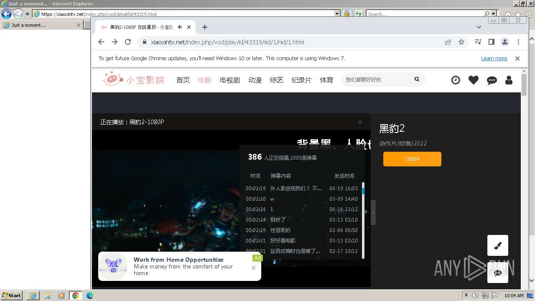Click the site search magnifier
This screenshot has height=301, width=535.
pyautogui.click(x=417, y=79)
